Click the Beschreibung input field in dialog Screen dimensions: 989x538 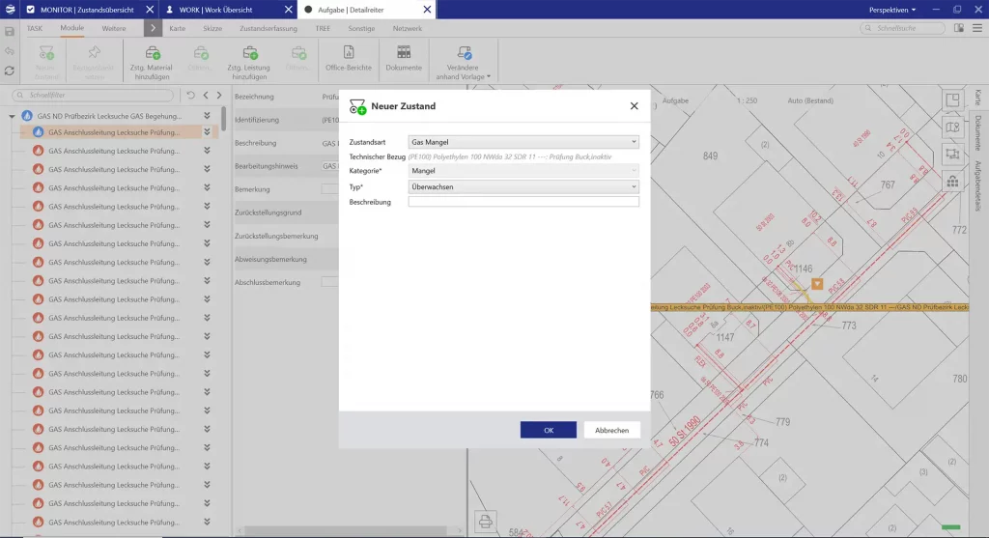point(523,201)
